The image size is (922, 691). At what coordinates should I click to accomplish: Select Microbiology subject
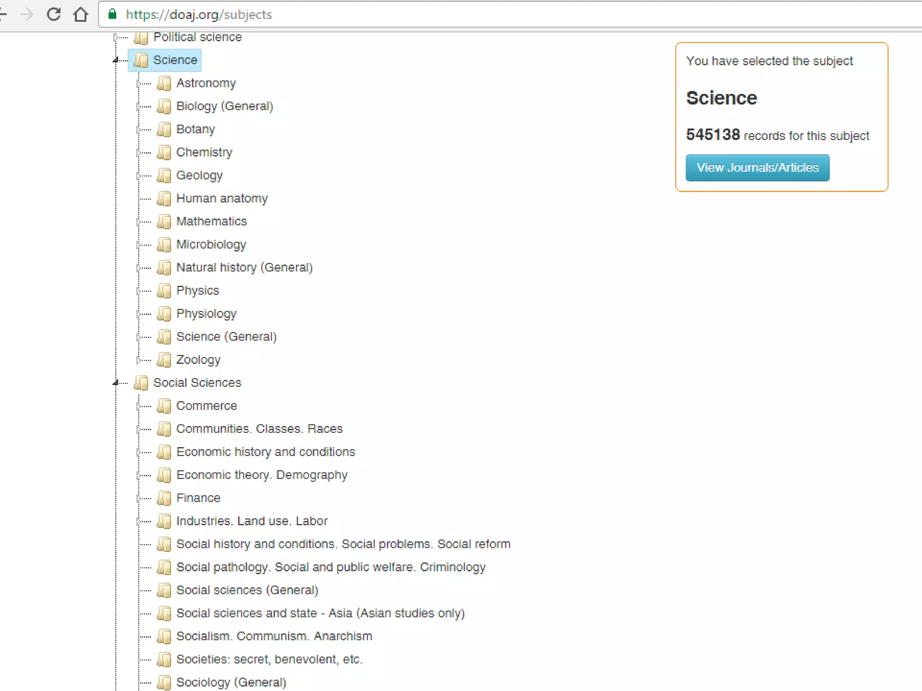tap(211, 245)
